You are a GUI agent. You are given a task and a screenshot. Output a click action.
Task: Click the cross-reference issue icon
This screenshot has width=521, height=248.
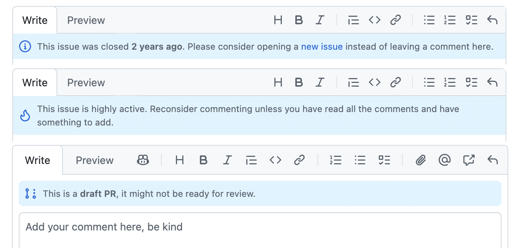(469, 160)
